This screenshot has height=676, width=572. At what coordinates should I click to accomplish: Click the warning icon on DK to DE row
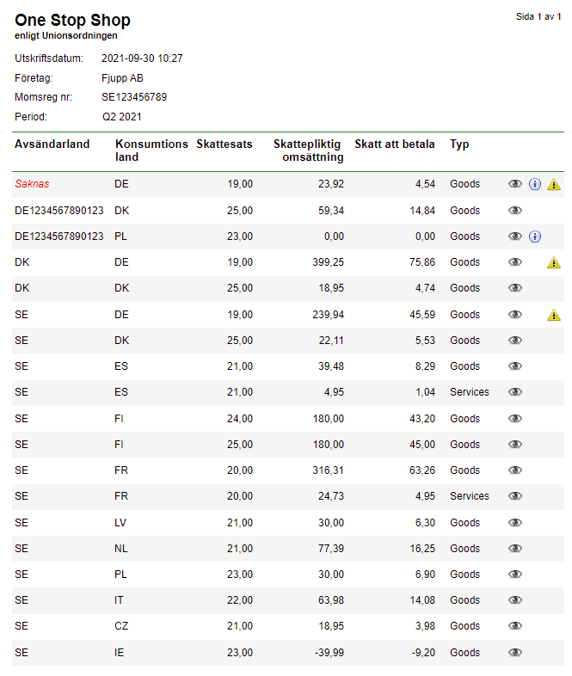click(553, 262)
